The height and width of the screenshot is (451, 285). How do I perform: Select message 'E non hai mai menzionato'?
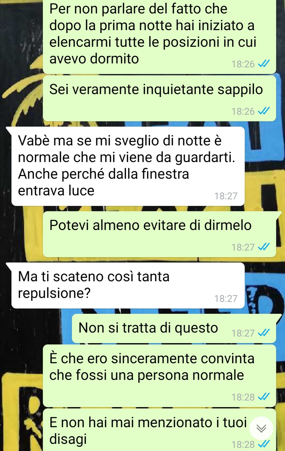pyautogui.click(x=159, y=430)
